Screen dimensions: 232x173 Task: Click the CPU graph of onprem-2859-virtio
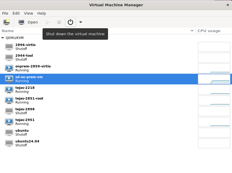(x=214, y=68)
